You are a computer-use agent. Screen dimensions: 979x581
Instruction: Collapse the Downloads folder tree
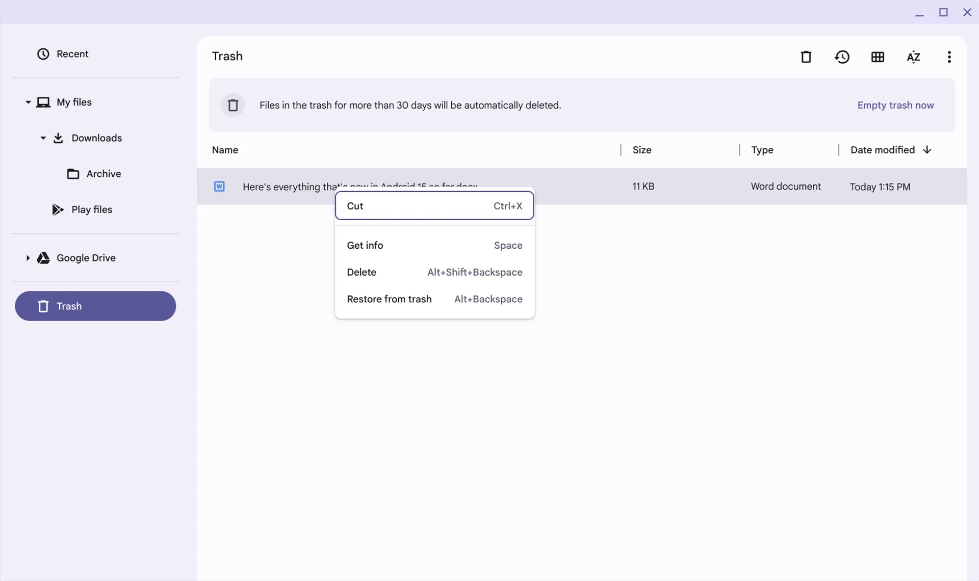43,138
